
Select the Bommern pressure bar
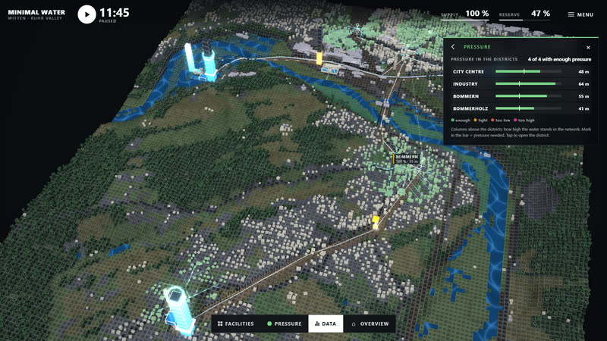pyautogui.click(x=528, y=96)
